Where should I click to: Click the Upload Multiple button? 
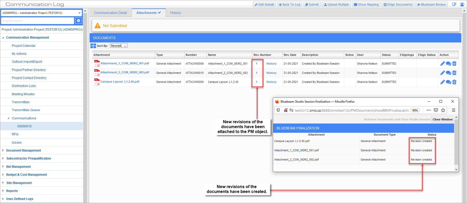point(336,4)
